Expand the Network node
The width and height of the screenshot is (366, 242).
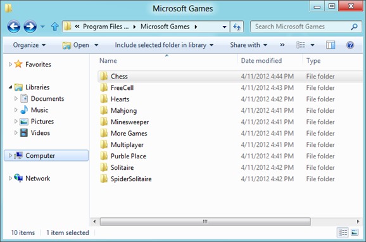tap(10, 178)
